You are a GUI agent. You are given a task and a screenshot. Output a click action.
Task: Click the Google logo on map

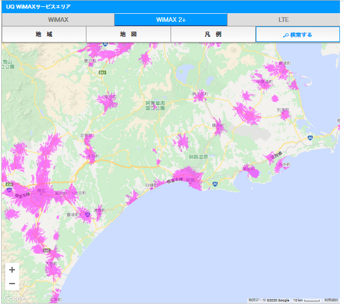[x=14, y=298]
